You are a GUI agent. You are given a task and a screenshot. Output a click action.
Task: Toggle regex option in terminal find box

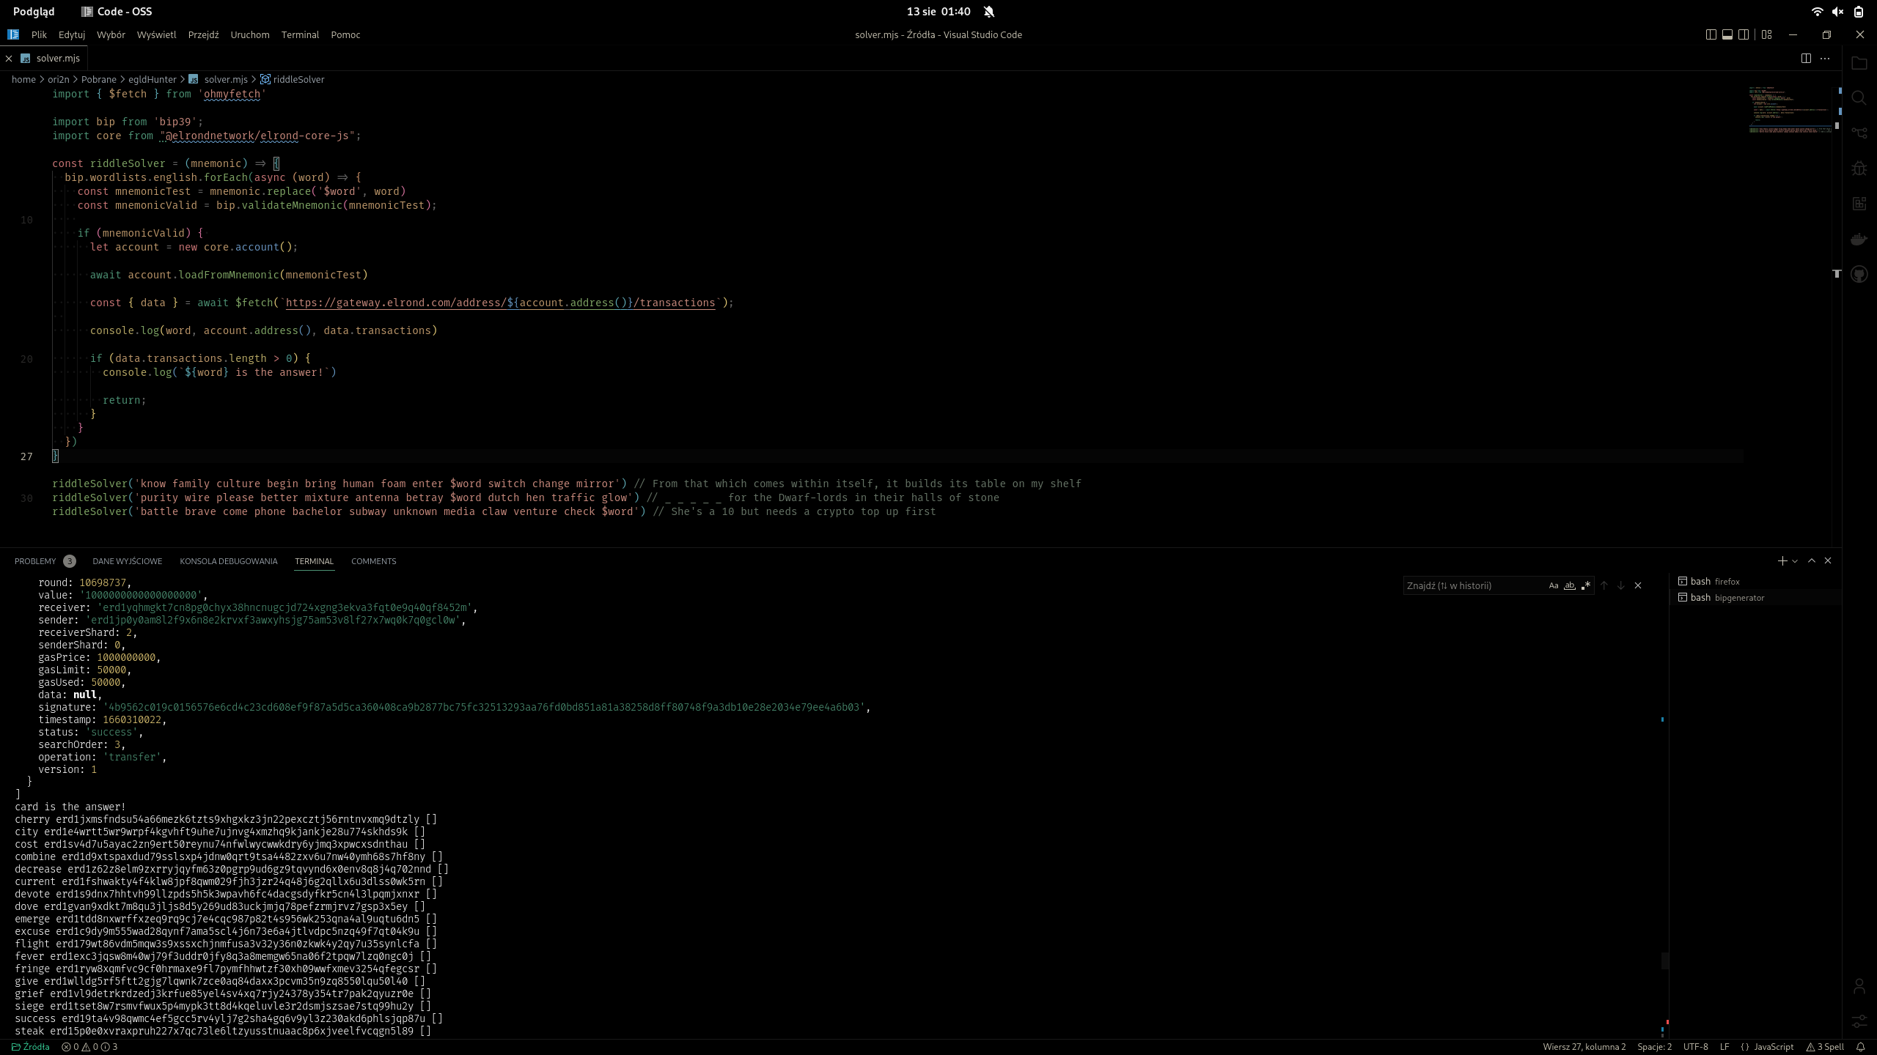tap(1586, 585)
